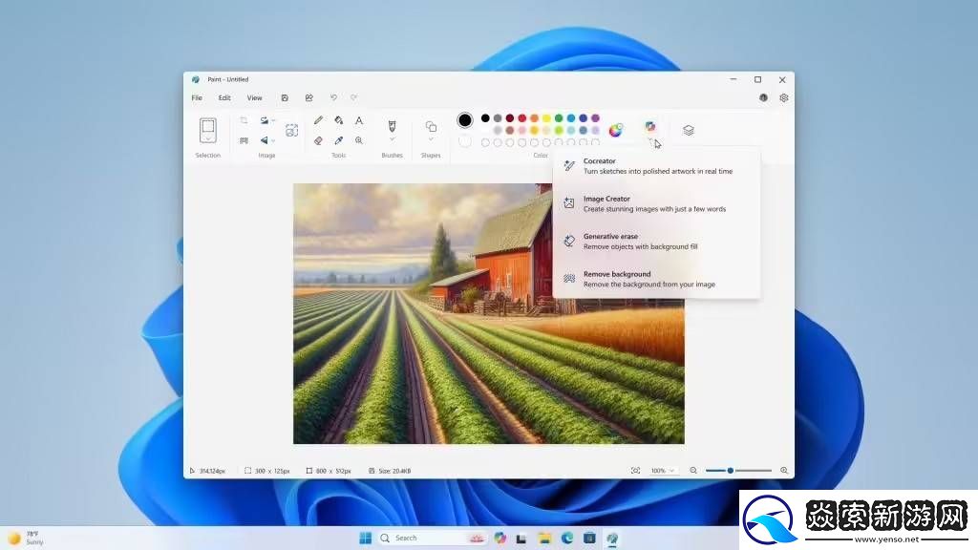The image size is (978, 550).
Task: Pick the red color swatch
Action: pyautogui.click(x=521, y=118)
